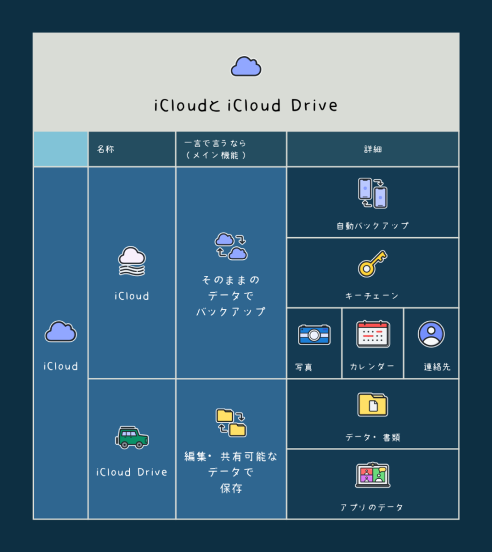Select the contacts person icon
This screenshot has height=552, width=492.
click(x=431, y=334)
